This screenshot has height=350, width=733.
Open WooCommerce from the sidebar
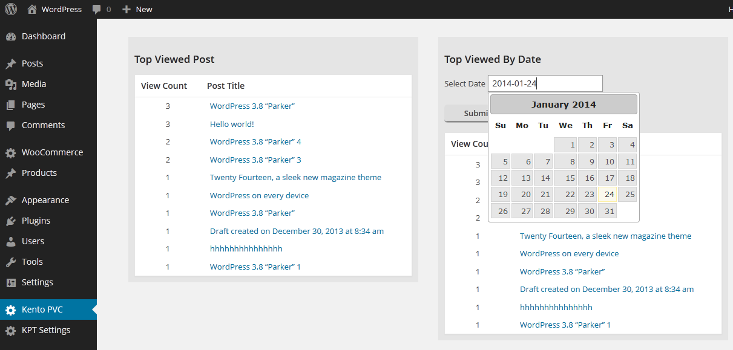point(48,152)
